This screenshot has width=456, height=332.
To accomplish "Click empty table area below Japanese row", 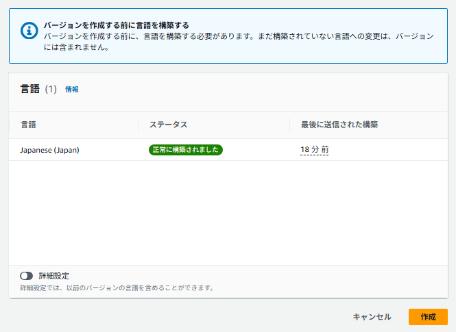I will [x=228, y=212].
